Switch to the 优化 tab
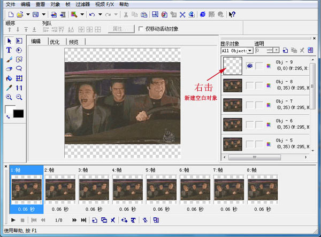 (x=55, y=42)
